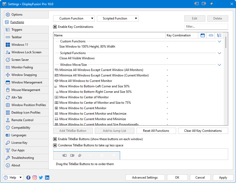Open the Window Snapping settings tab

click(24, 75)
